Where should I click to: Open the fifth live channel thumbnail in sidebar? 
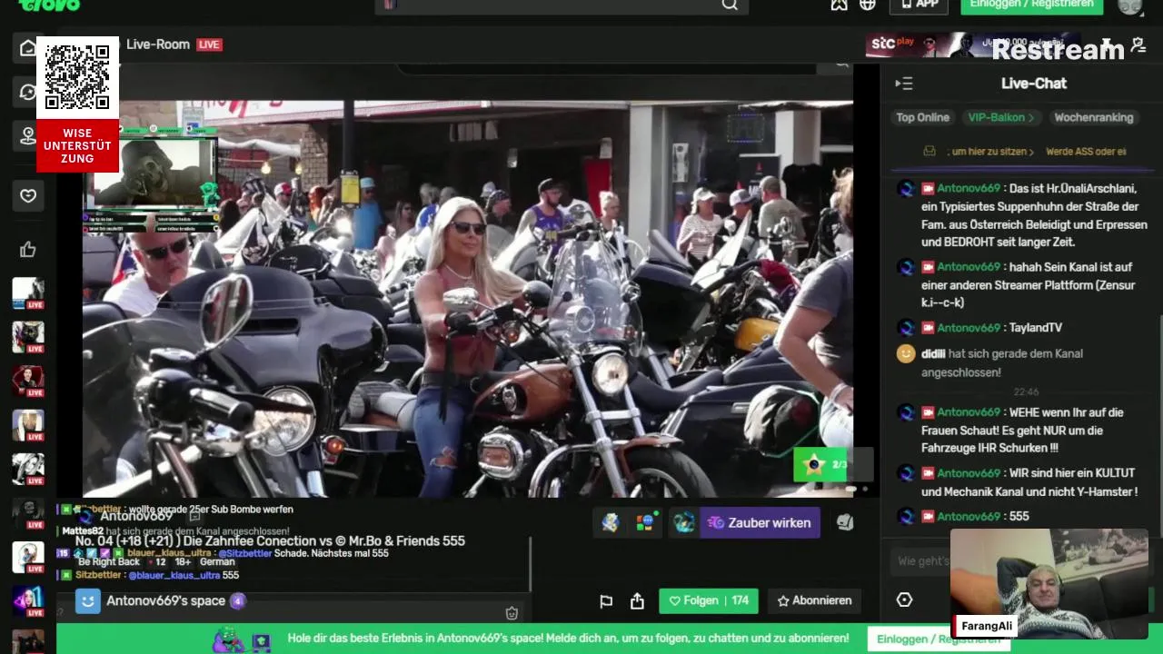(x=27, y=470)
